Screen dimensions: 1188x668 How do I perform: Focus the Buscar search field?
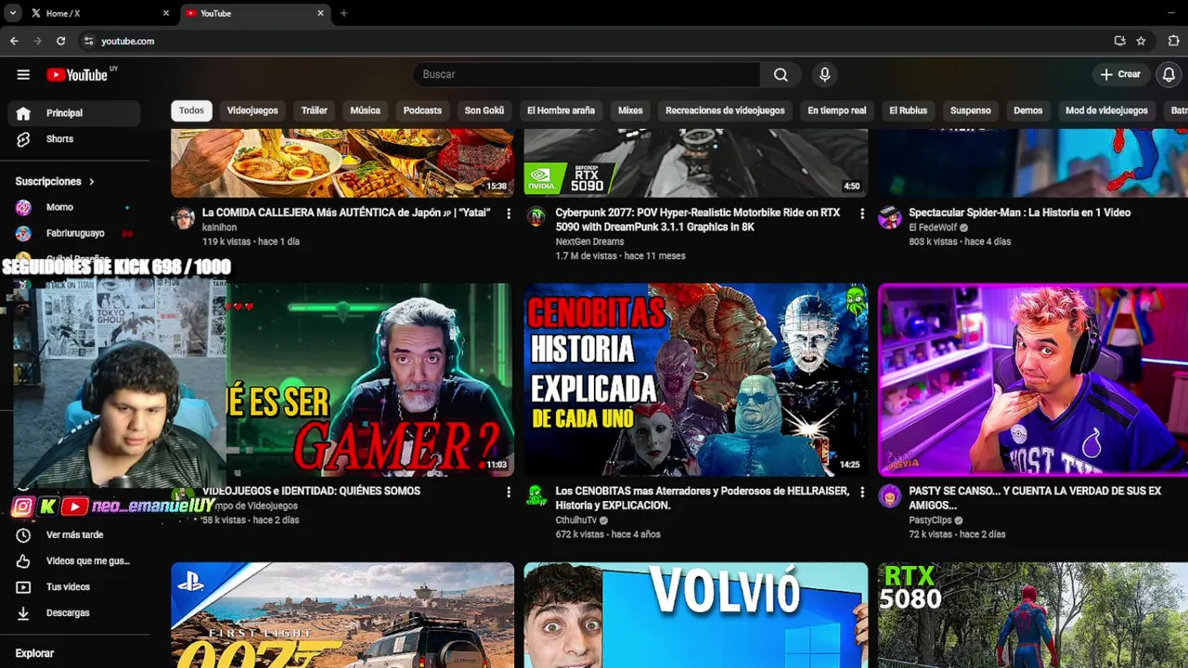pos(587,75)
